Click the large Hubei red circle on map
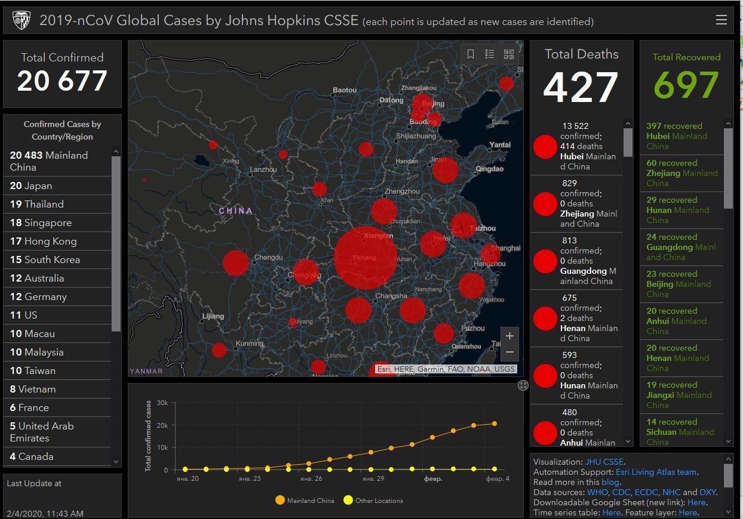 click(x=365, y=258)
